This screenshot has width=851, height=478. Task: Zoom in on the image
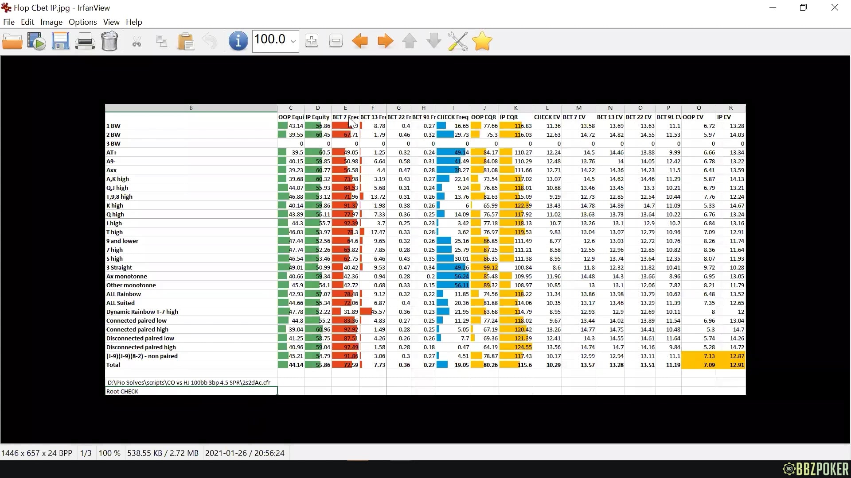tap(312, 41)
